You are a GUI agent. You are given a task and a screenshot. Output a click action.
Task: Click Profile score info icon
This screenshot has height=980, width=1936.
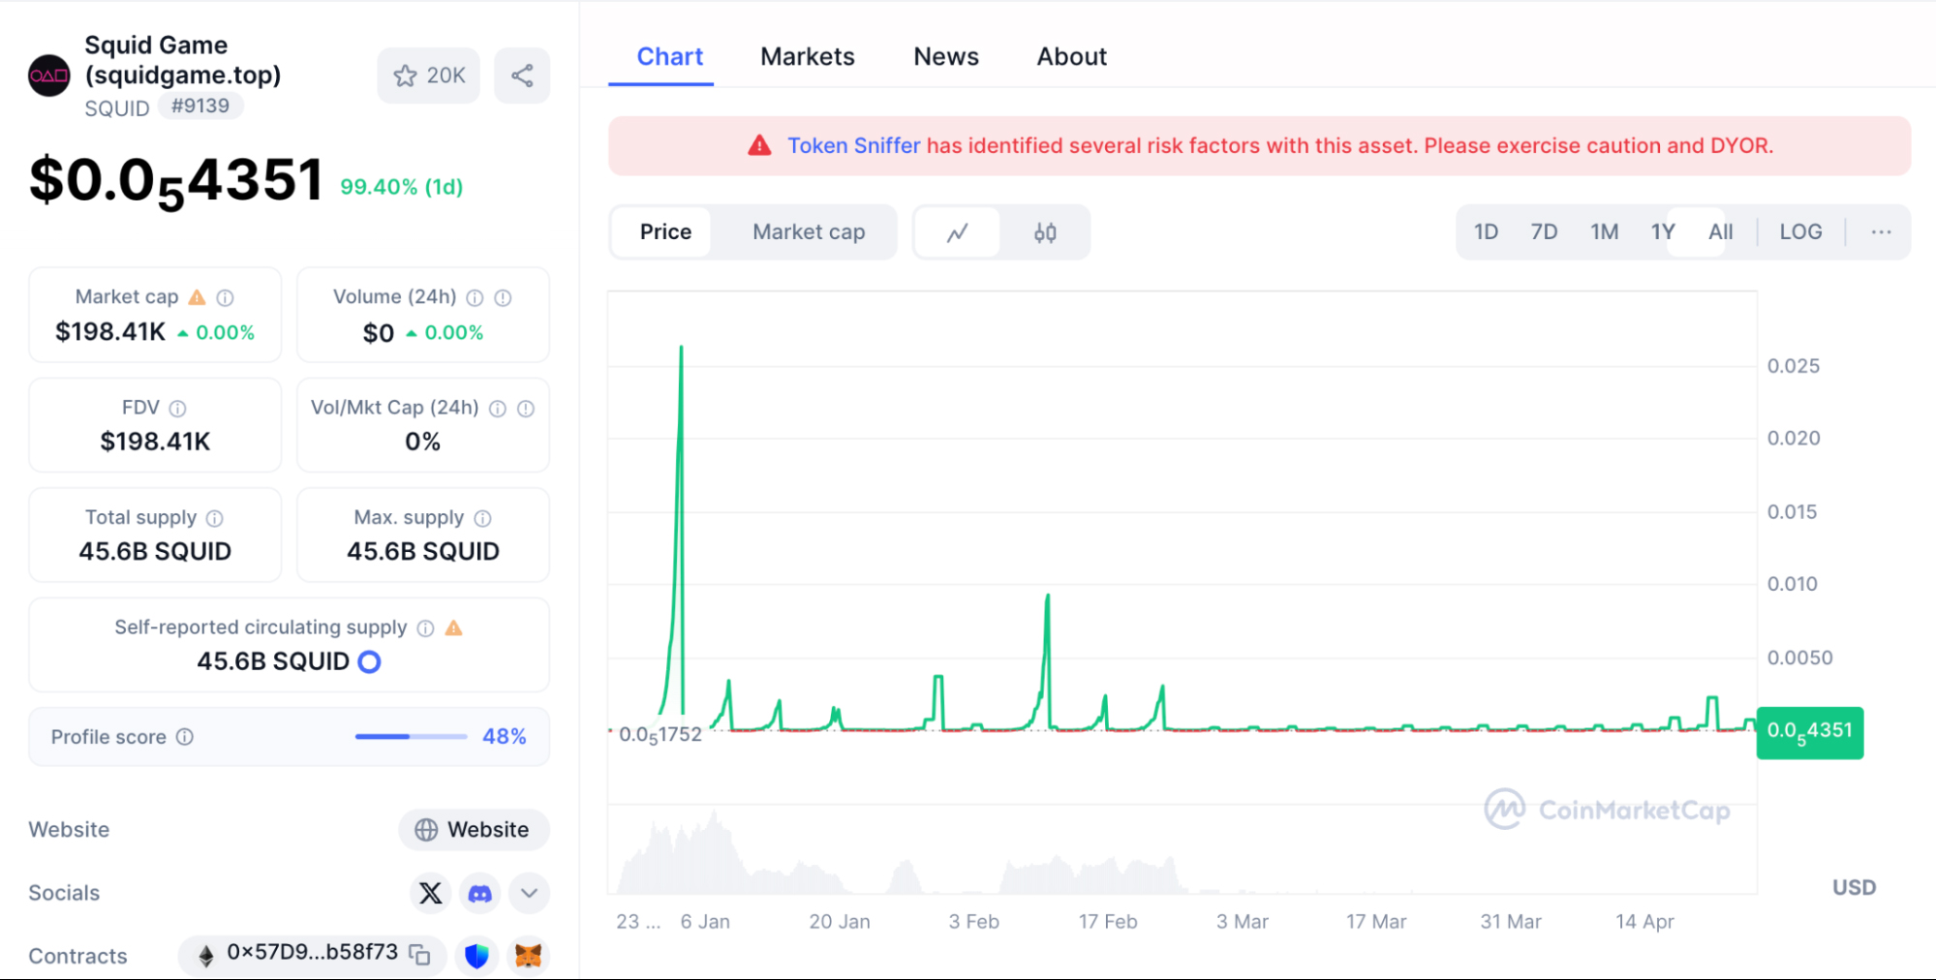185,737
